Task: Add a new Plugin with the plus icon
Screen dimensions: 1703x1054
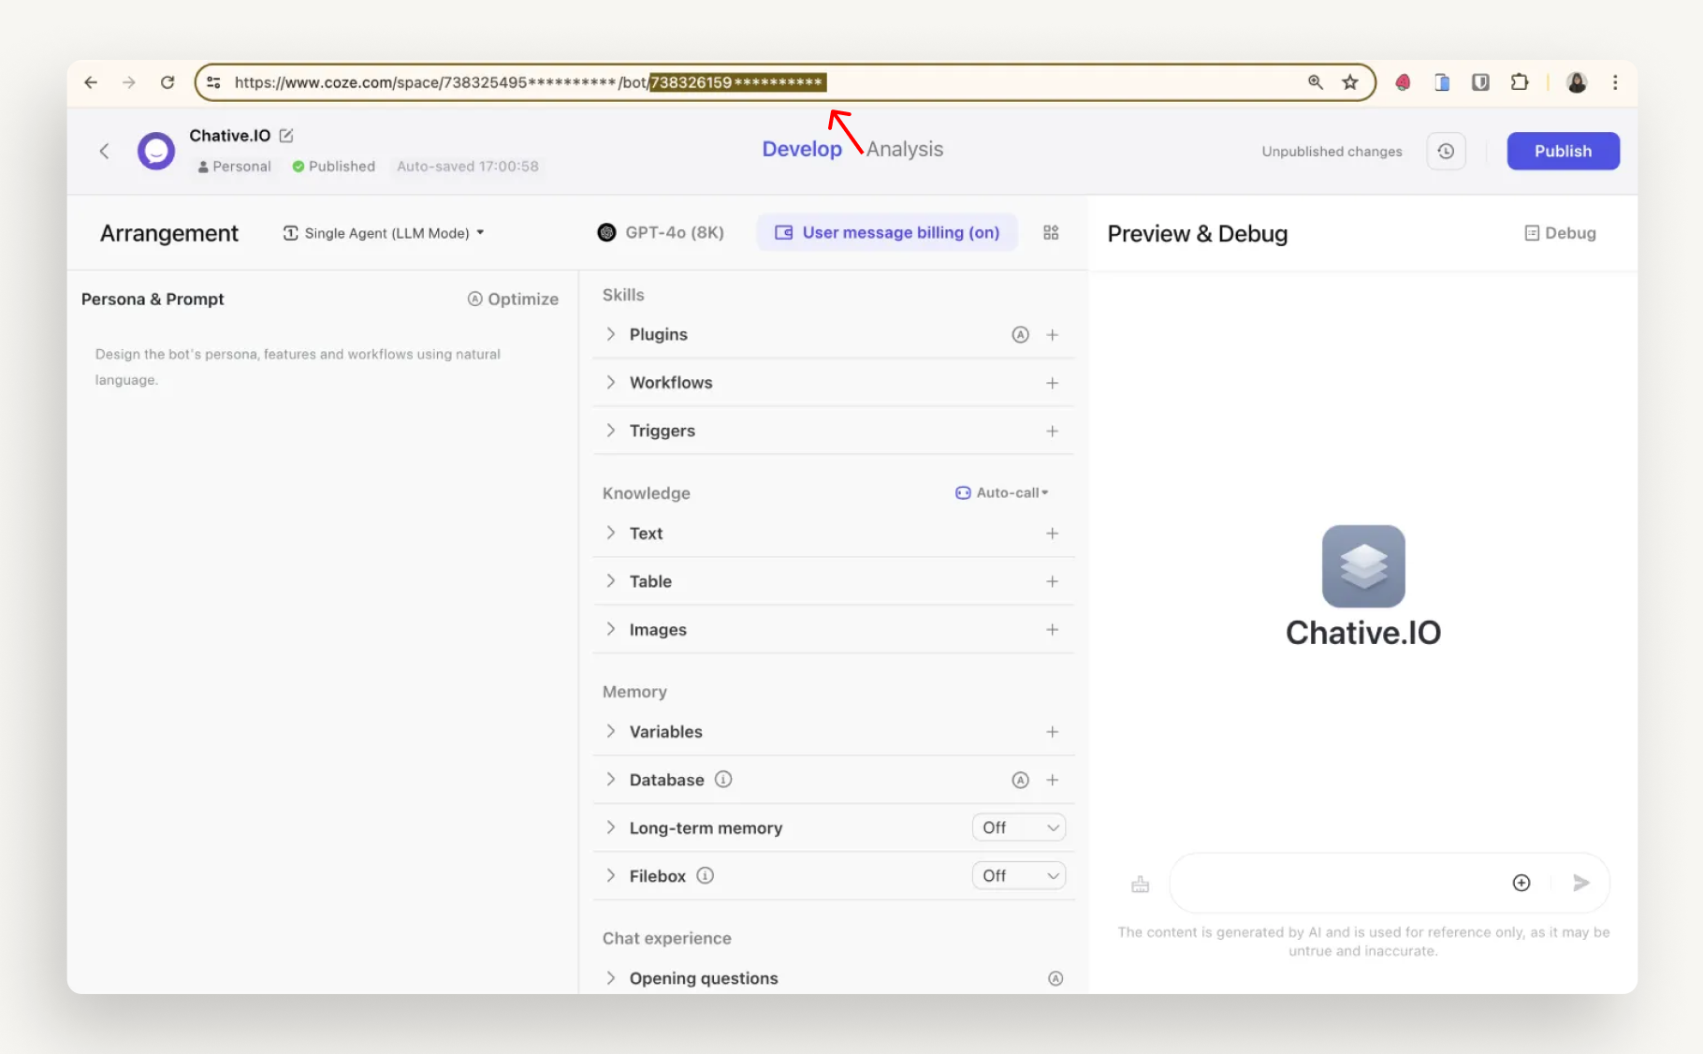Action: [1053, 334]
